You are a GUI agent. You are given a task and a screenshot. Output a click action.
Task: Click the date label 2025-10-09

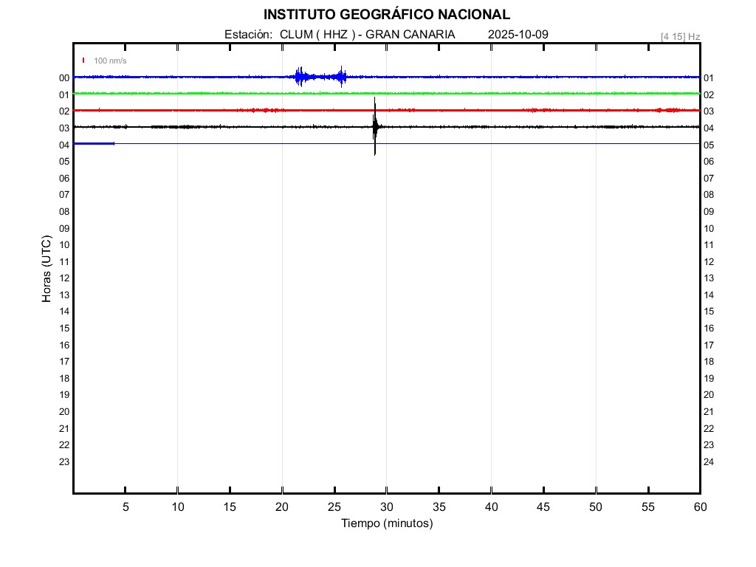[518, 35]
